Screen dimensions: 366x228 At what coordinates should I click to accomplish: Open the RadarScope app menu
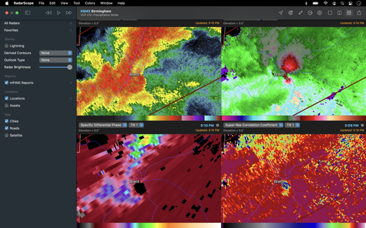tap(23, 3)
